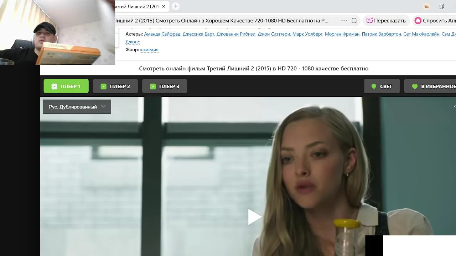Open actor link Джонс
This screenshot has height=256, width=456.
point(133,42)
